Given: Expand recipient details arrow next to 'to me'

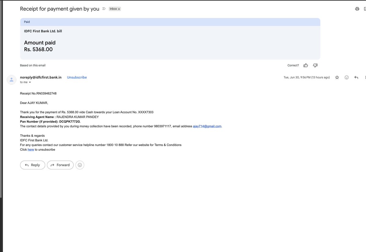Looking at the screenshot, I should click(x=30, y=82).
